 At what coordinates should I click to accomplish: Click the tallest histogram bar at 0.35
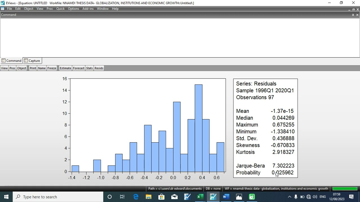click(199, 128)
